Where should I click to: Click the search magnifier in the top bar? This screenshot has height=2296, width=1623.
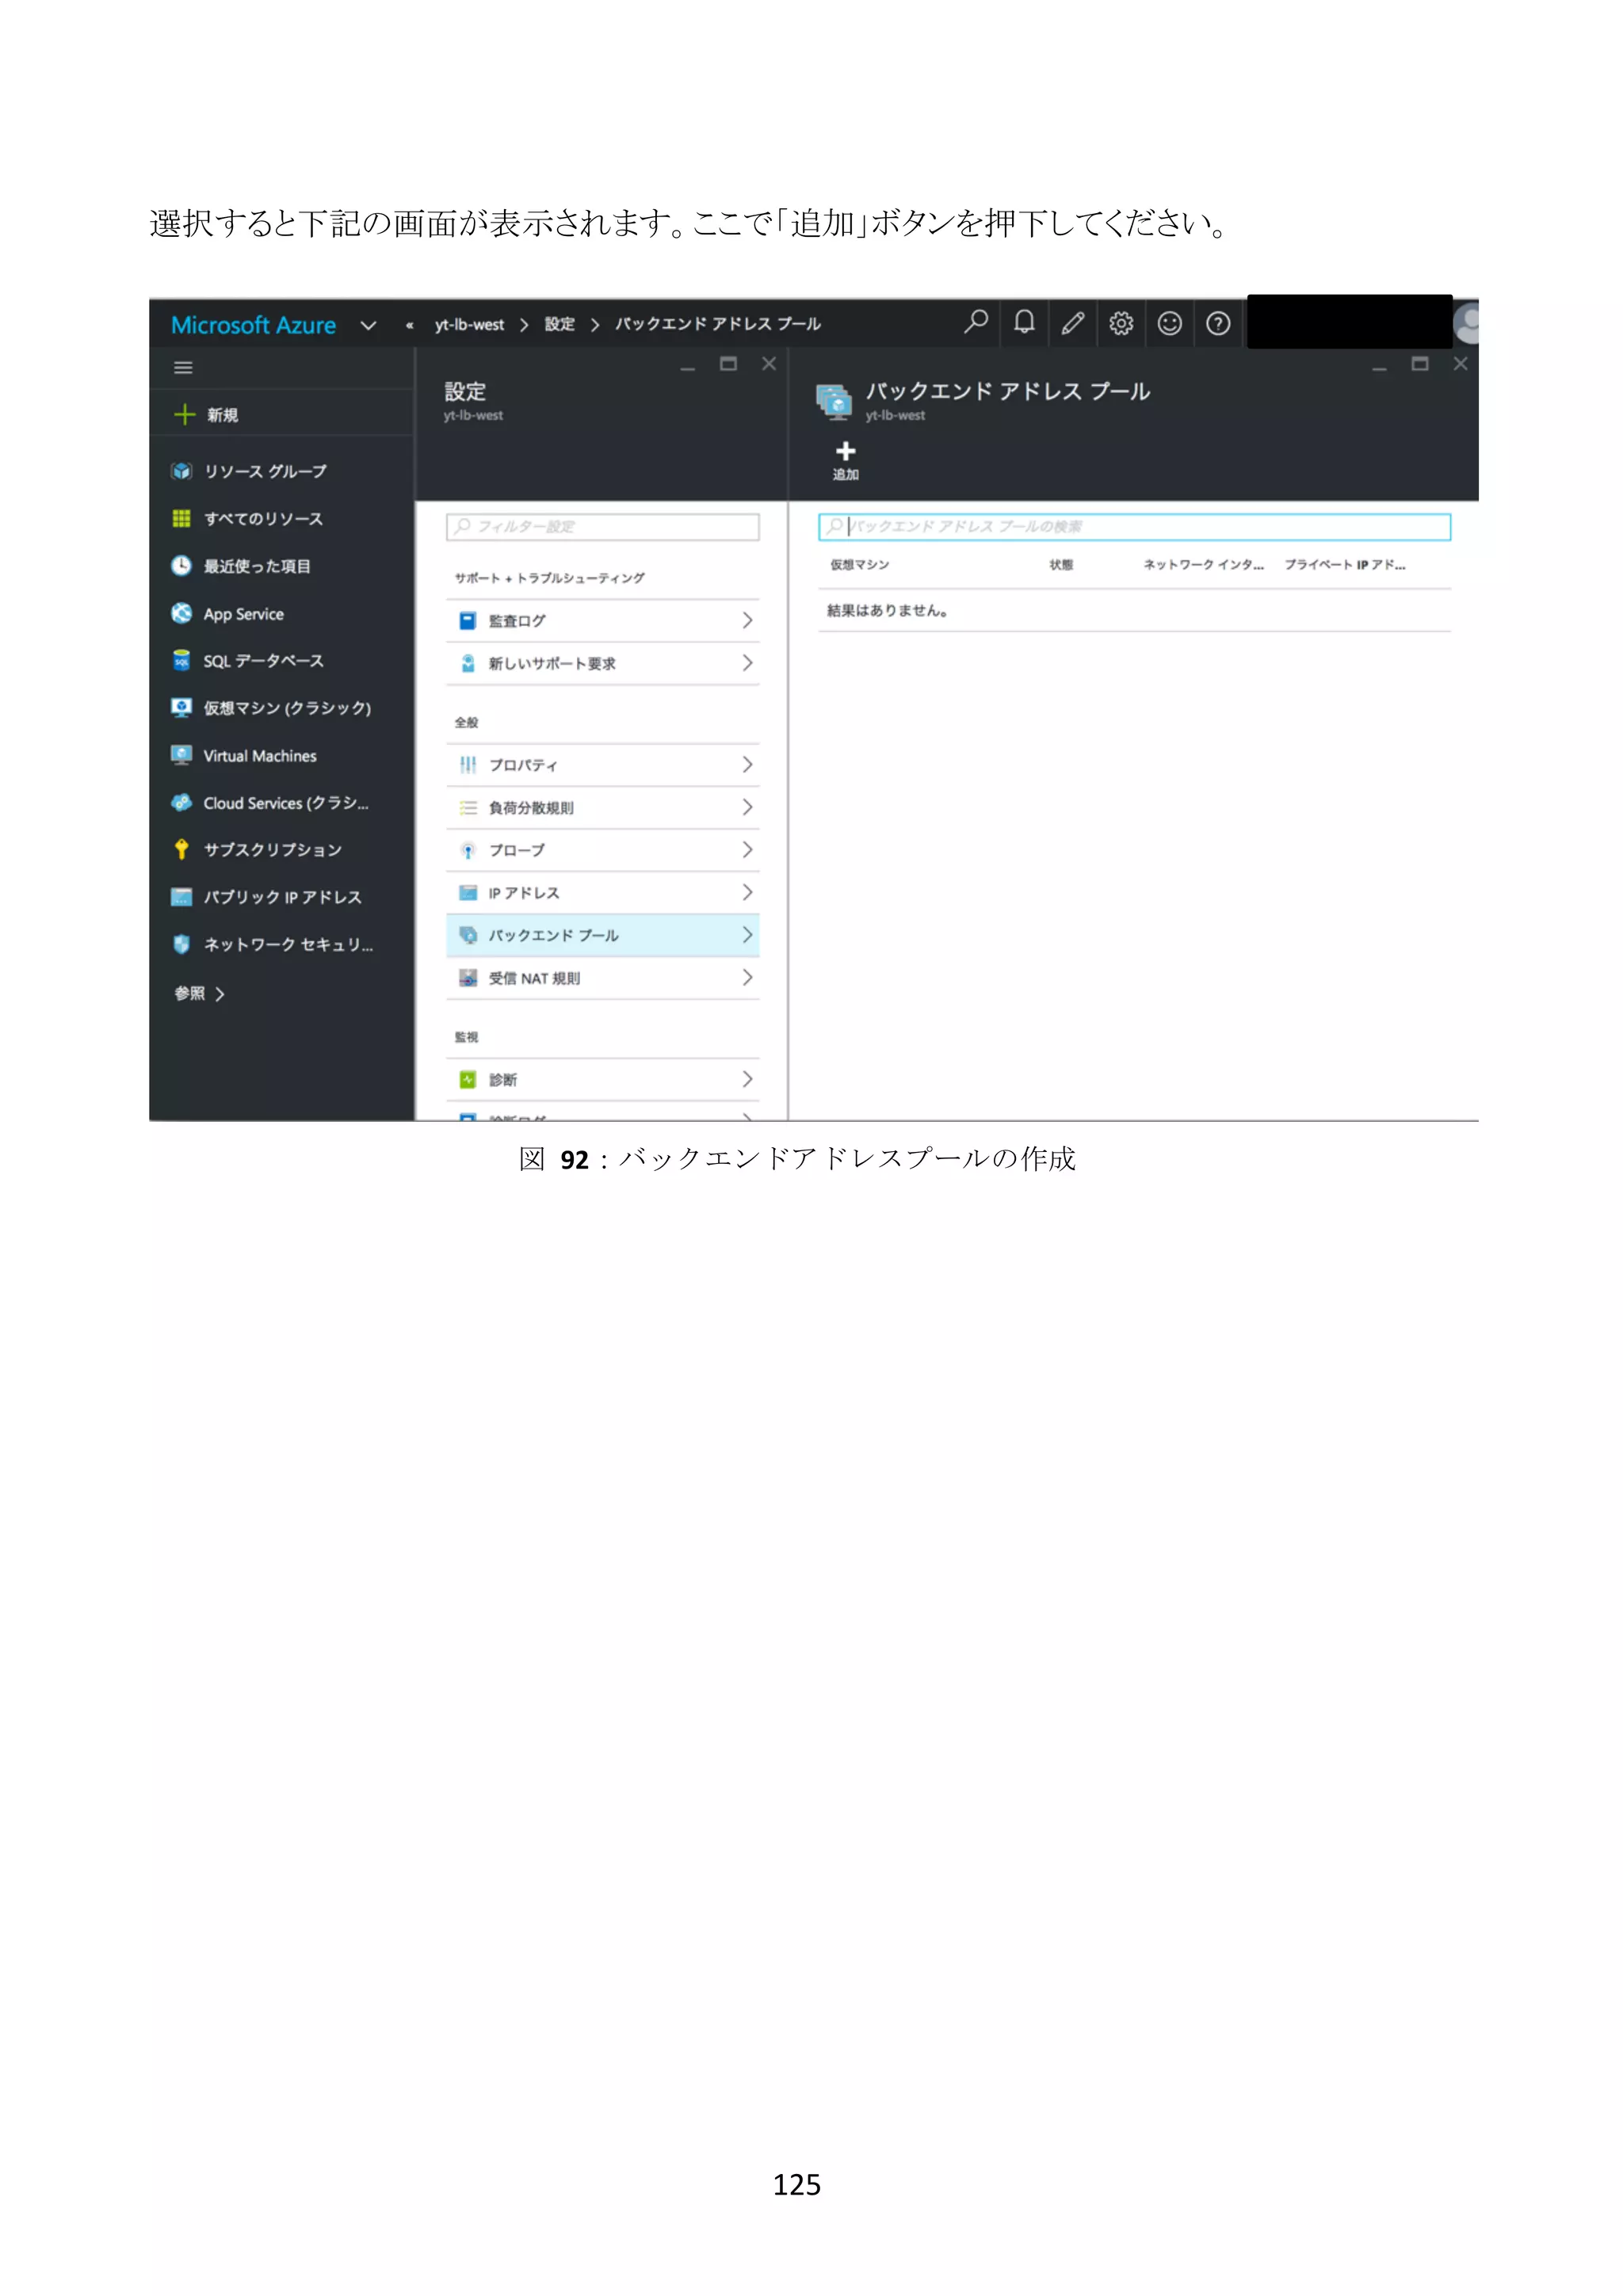(976, 322)
